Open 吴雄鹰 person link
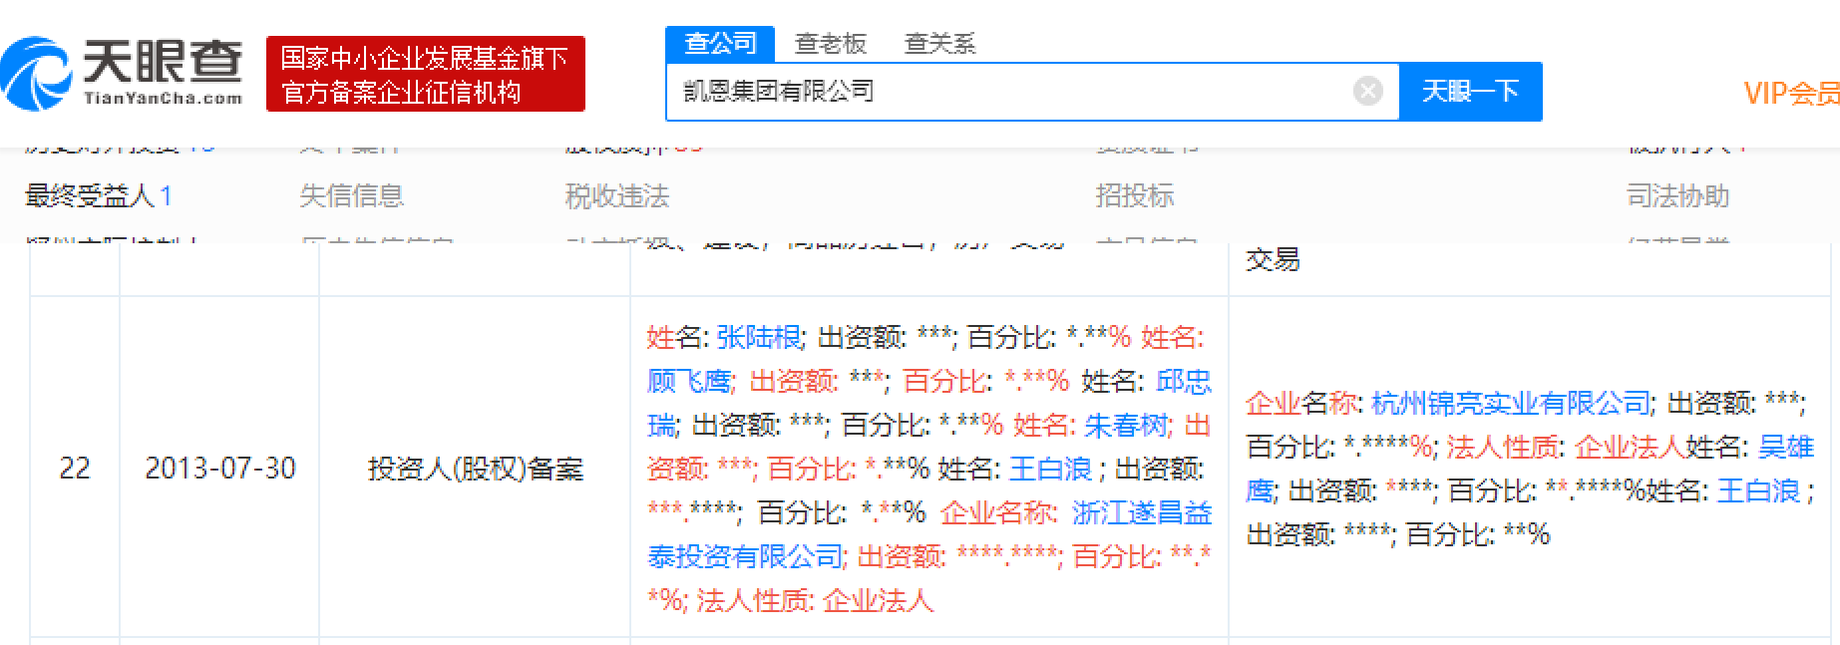 point(1786,448)
